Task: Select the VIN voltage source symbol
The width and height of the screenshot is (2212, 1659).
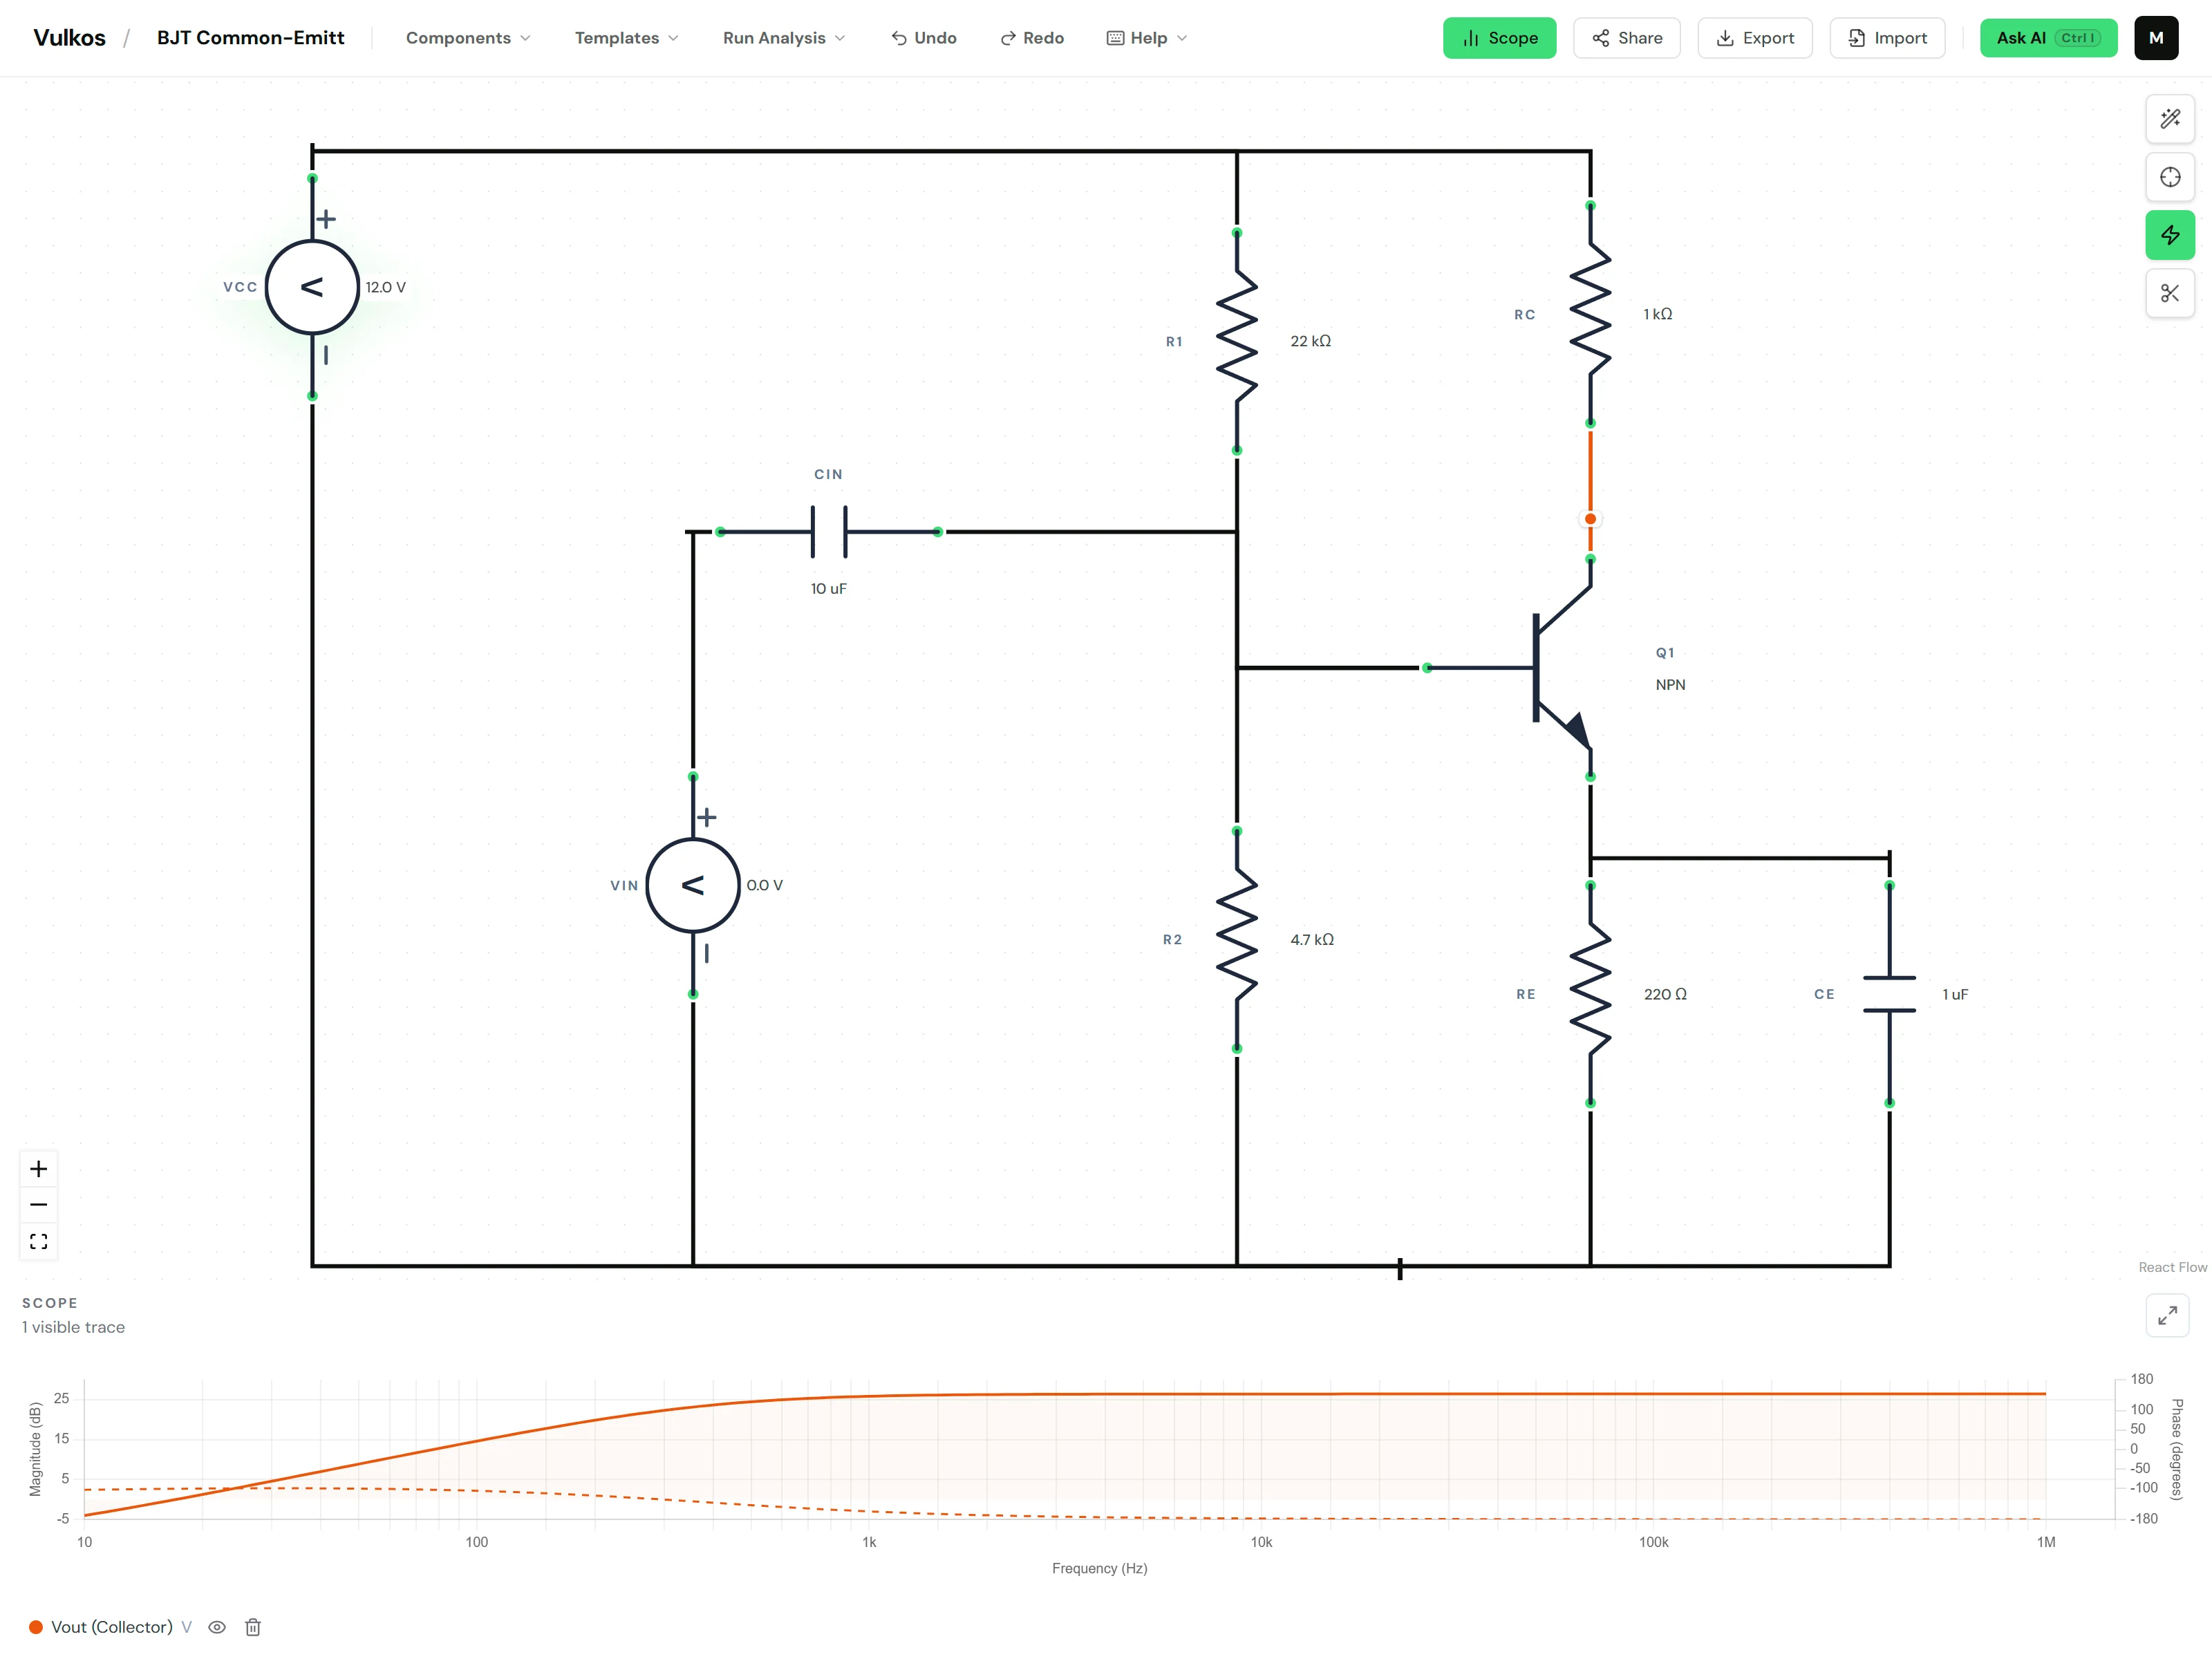Action: point(693,885)
